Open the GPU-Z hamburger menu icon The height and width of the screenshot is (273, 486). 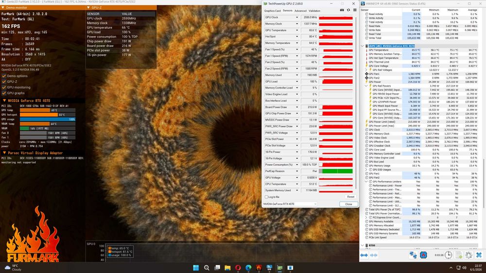[x=355, y=10]
